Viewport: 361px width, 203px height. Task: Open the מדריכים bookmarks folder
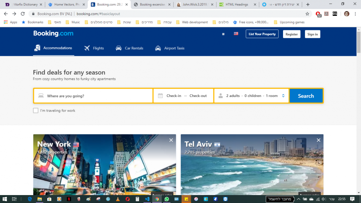144,22
